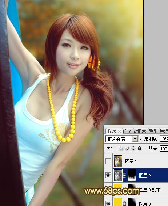Close the 图层 tab with X
This screenshot has width=168, height=206.
(119, 131)
